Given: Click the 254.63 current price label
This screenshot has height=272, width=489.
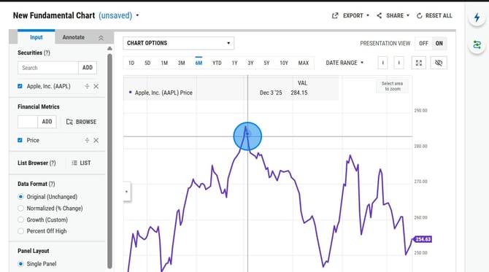Looking at the screenshot, I should [x=423, y=239].
